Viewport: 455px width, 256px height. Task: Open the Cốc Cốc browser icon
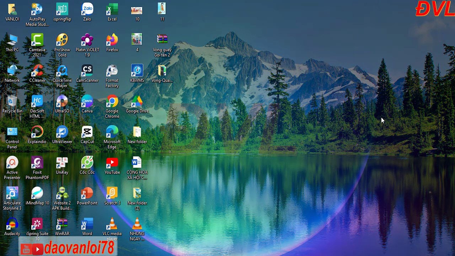click(87, 162)
